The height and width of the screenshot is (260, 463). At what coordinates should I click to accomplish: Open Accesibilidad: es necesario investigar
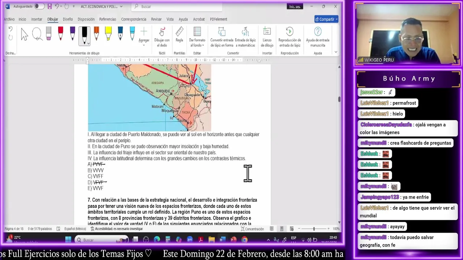pyautogui.click(x=116, y=229)
